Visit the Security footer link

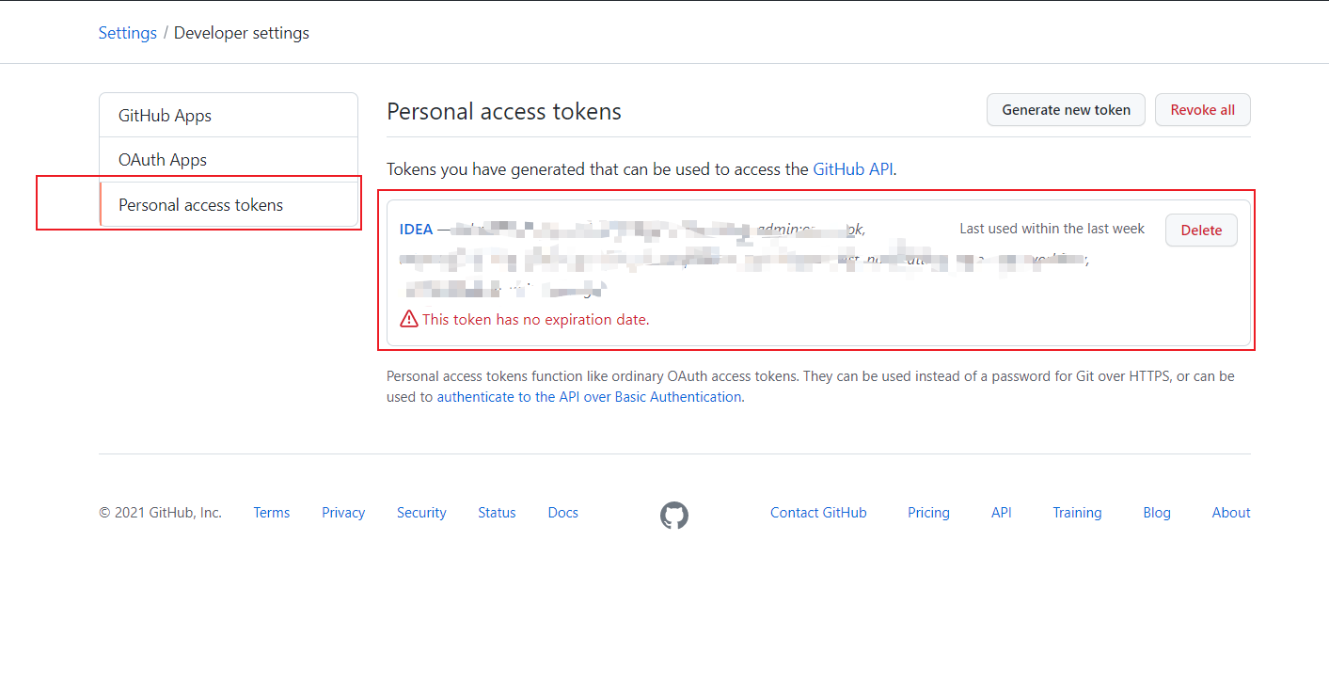pos(421,513)
